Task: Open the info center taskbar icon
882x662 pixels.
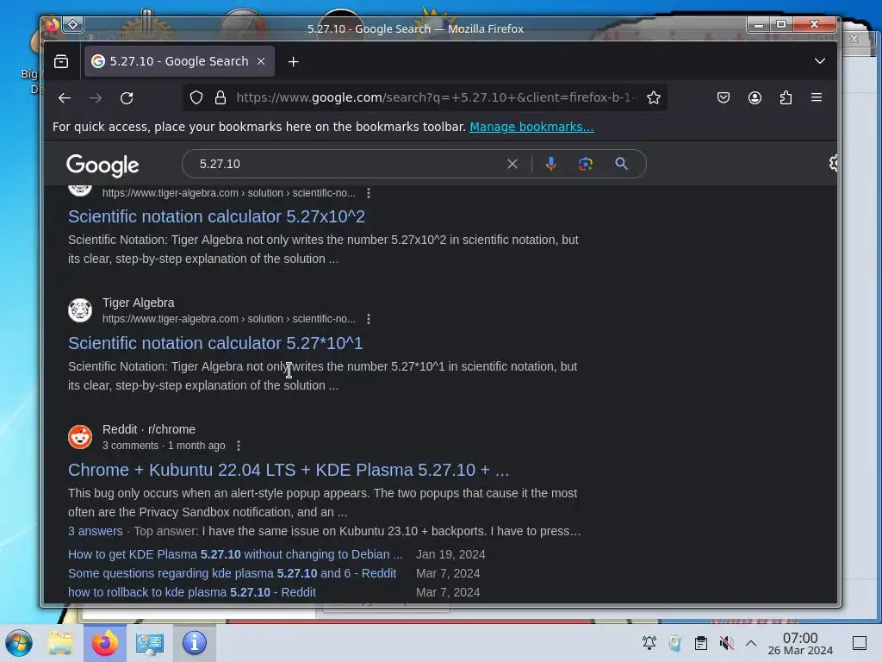Action: click(x=194, y=643)
